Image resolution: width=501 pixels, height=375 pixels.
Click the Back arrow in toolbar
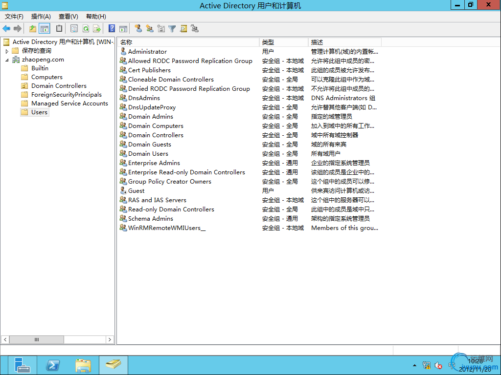6,29
